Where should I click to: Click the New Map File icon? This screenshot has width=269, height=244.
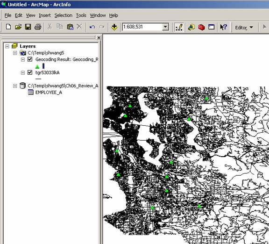(8, 27)
